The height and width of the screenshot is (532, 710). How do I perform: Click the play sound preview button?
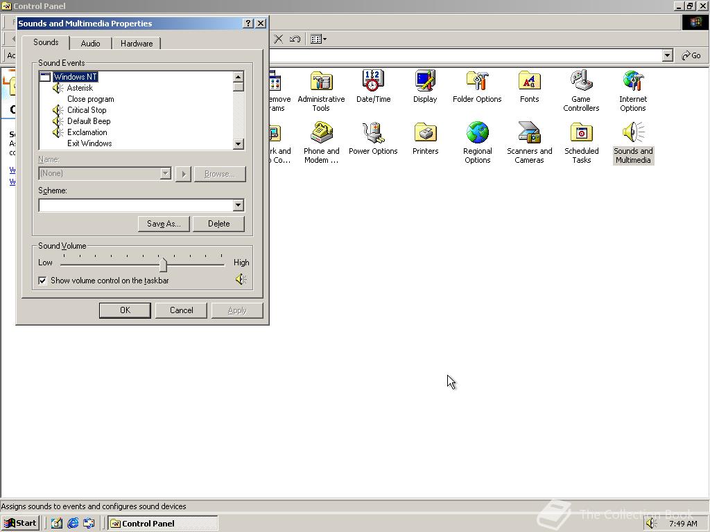pos(183,174)
